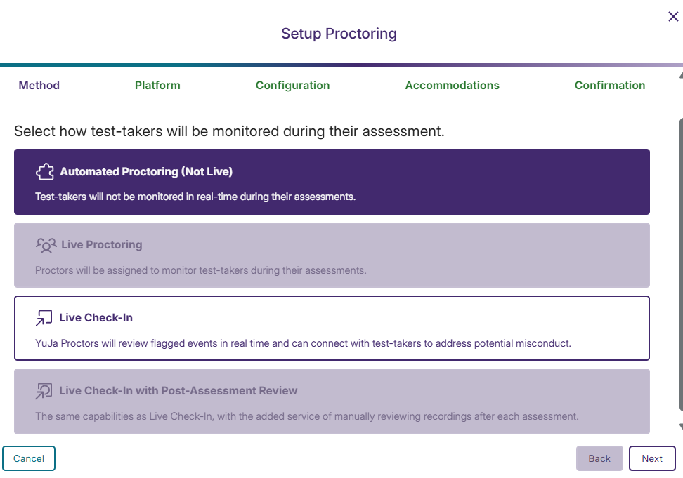The height and width of the screenshot is (478, 683).
Task: Click Cancel to exit setup
Action: click(x=28, y=458)
